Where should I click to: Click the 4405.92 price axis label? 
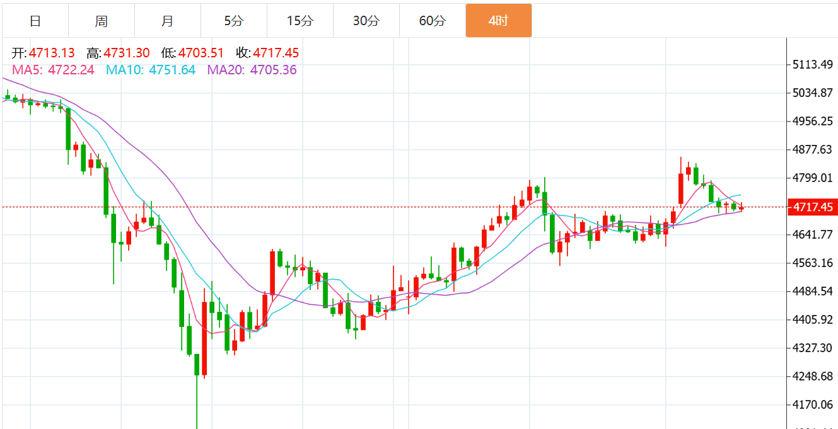coord(813,319)
